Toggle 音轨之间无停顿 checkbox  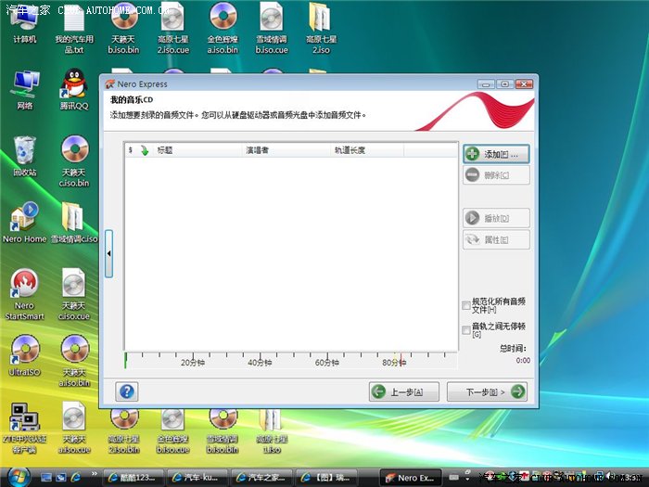tap(466, 330)
